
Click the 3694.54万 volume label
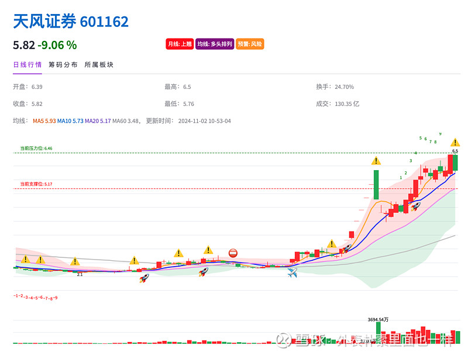(378, 319)
